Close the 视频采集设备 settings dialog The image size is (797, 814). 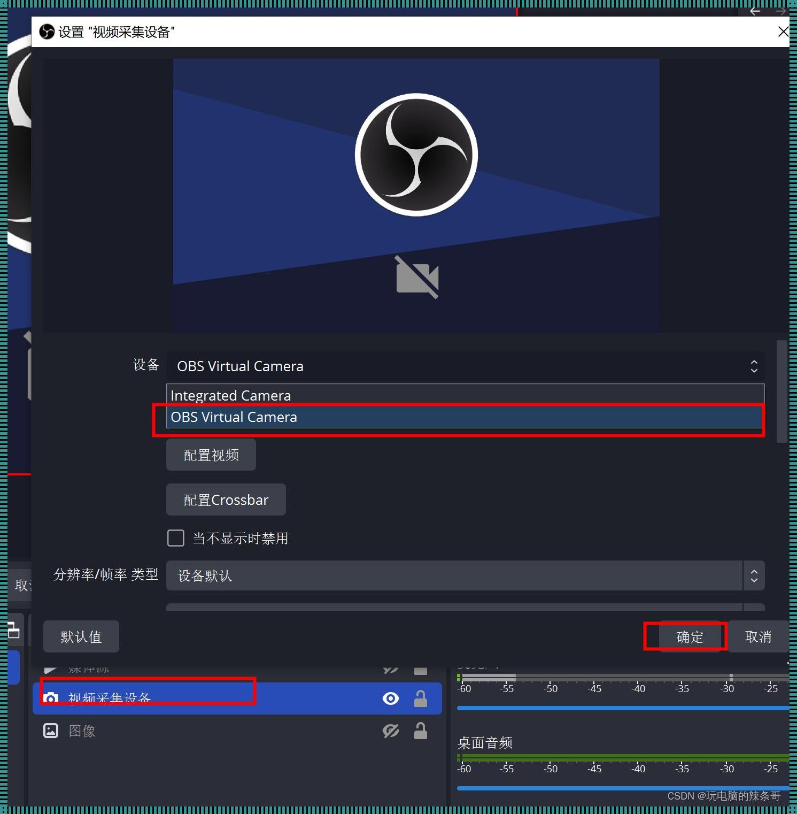[783, 32]
